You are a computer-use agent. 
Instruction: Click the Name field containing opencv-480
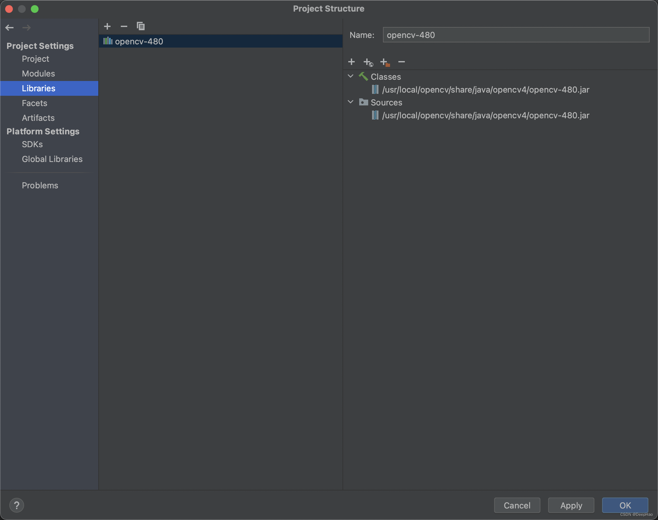[x=516, y=35]
